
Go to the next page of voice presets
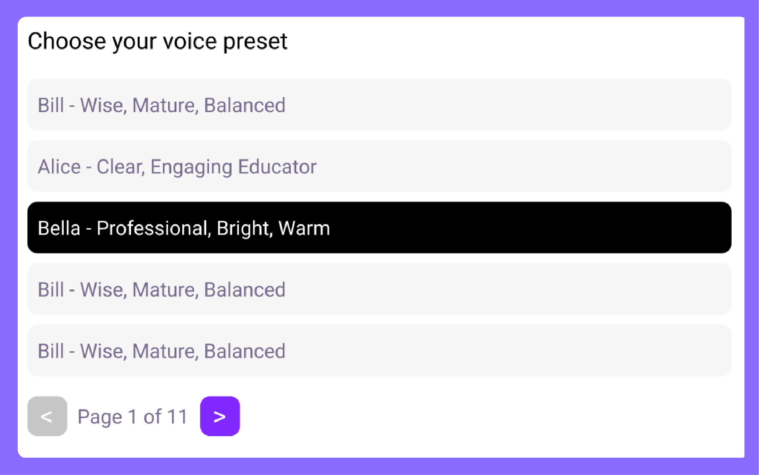(x=220, y=416)
